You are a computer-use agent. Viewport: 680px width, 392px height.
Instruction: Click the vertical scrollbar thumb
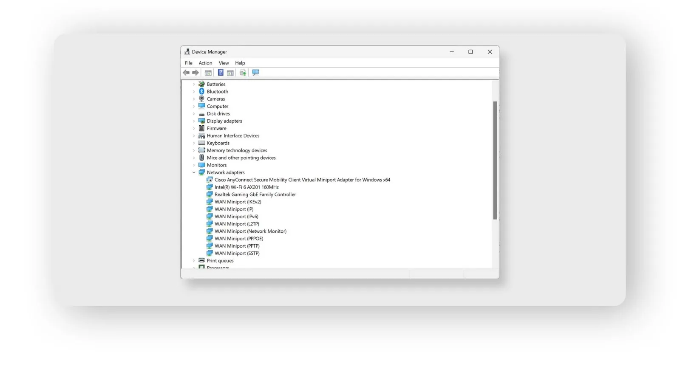pos(495,160)
